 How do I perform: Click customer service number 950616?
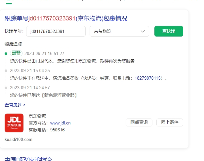(x=57, y=130)
